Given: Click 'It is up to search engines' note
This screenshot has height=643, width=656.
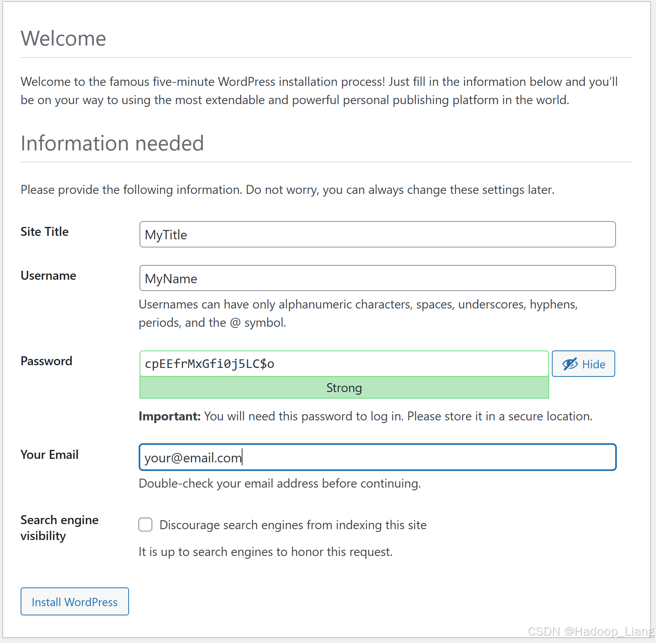Looking at the screenshot, I should (x=265, y=552).
